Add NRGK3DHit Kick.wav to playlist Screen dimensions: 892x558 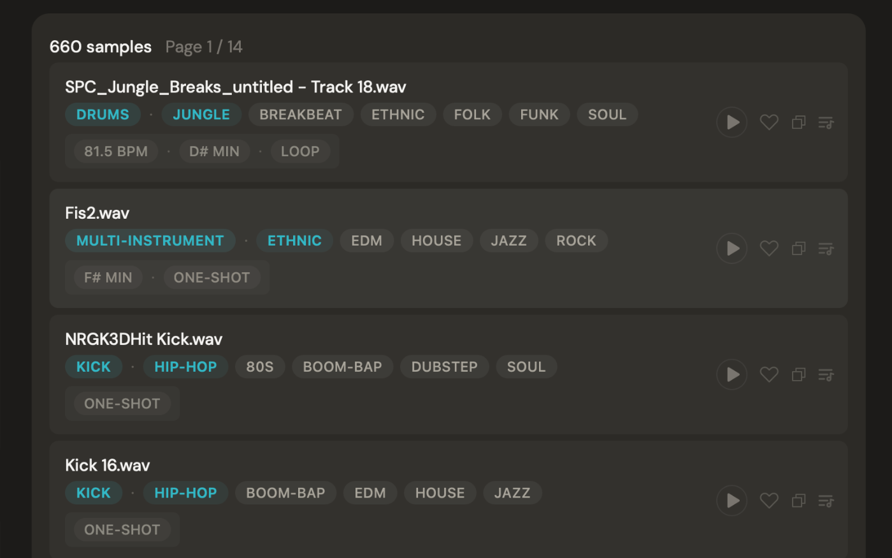tap(826, 374)
